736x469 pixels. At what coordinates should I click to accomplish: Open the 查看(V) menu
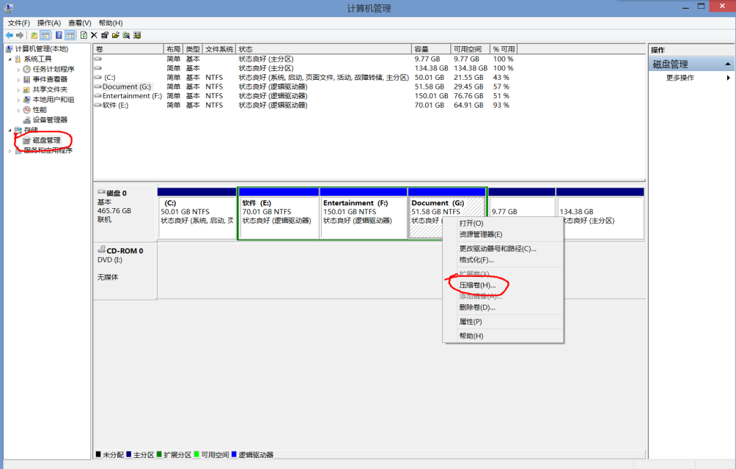(80, 23)
